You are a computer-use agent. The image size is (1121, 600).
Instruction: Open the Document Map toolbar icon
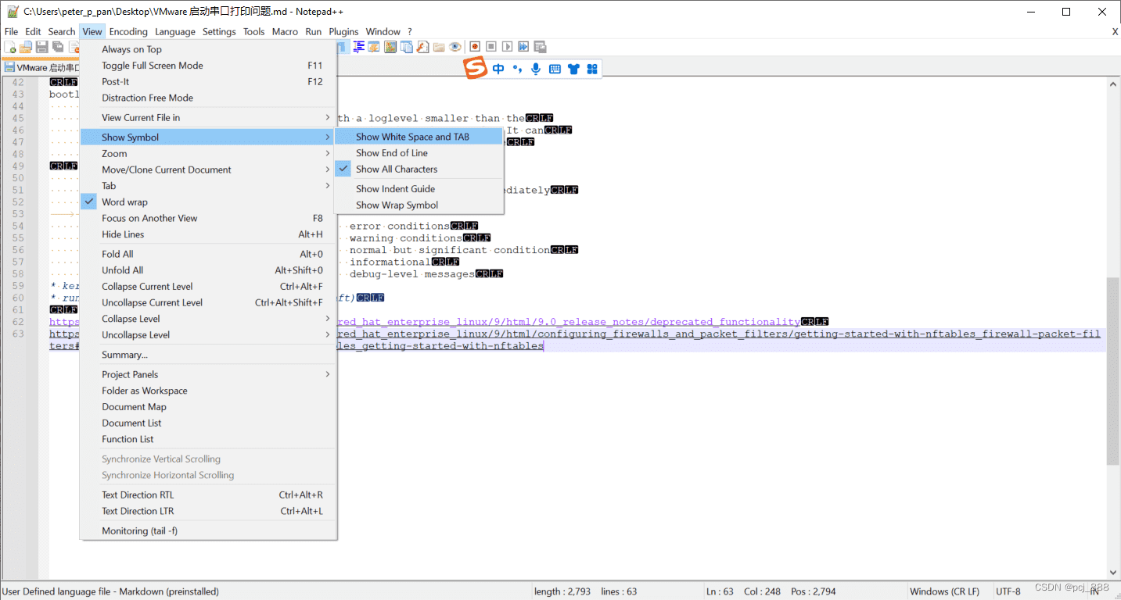click(x=390, y=47)
